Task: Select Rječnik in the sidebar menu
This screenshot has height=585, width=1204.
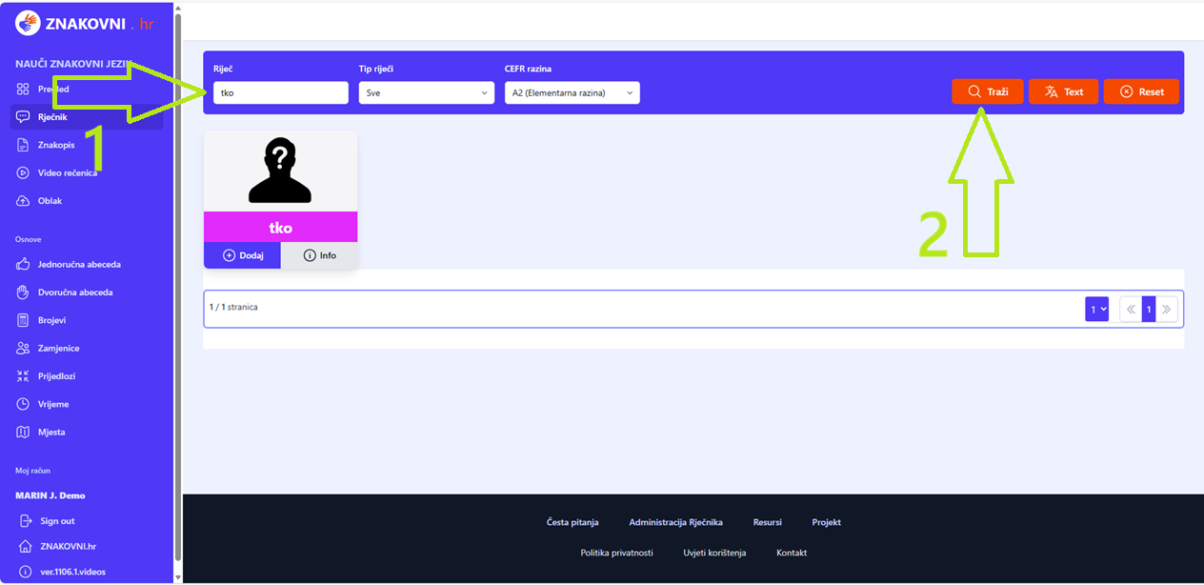Action: (x=51, y=117)
